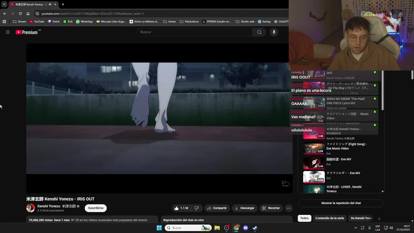This screenshot has width=414, height=233.
Task: Open more actions three-dot menu
Action: coord(289,208)
